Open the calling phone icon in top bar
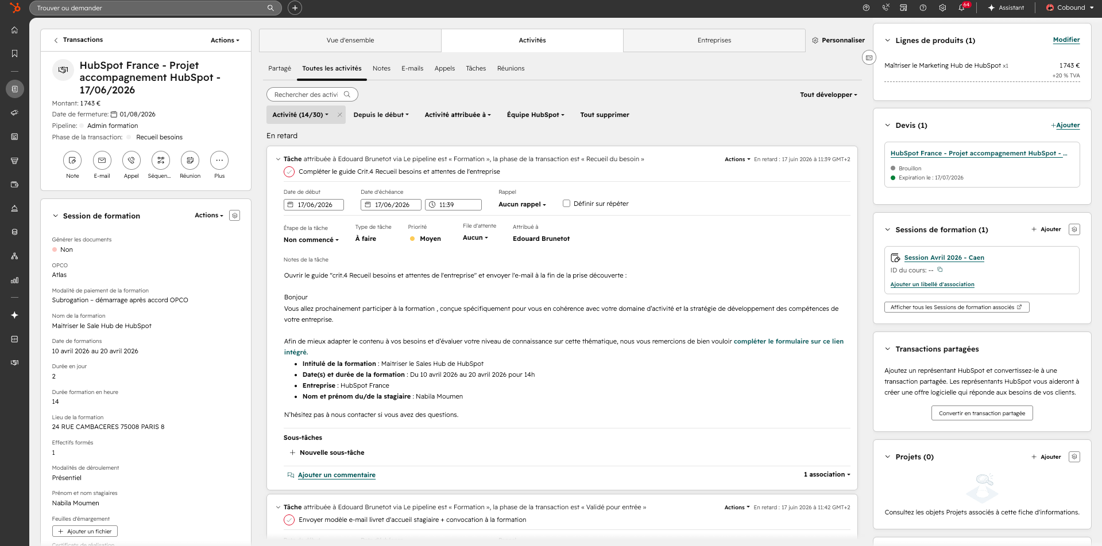Screen dimensions: 1102x546 pyautogui.click(x=886, y=8)
